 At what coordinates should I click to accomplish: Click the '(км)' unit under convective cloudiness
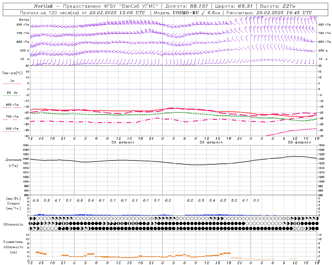(13, 252)
